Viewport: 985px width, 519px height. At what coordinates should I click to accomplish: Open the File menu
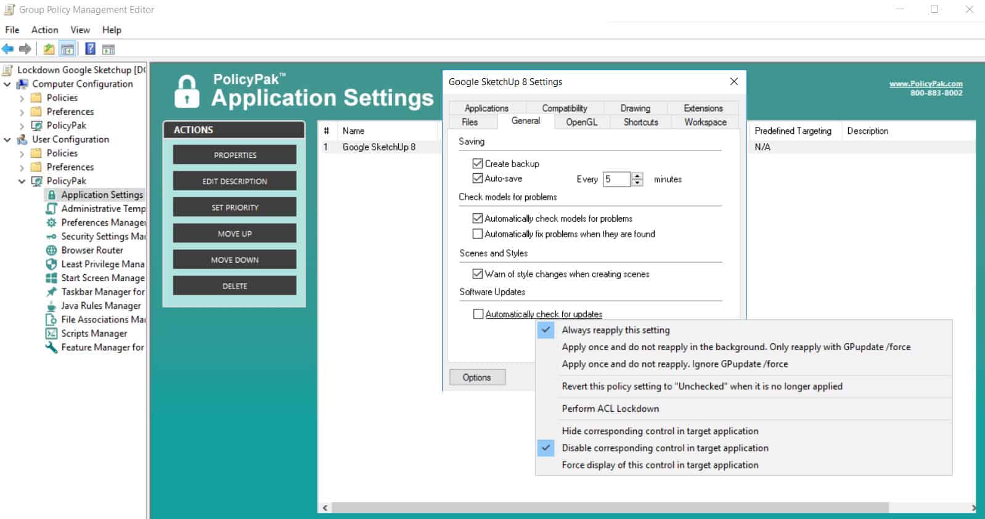tap(12, 30)
